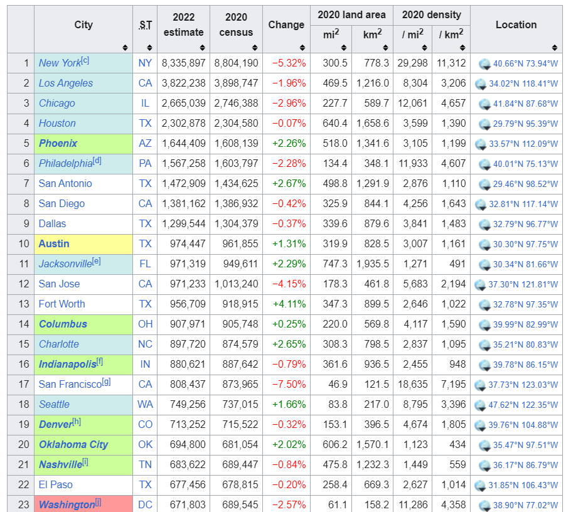Click footnote [c] next to New York
The image size is (566, 512).
85,60
